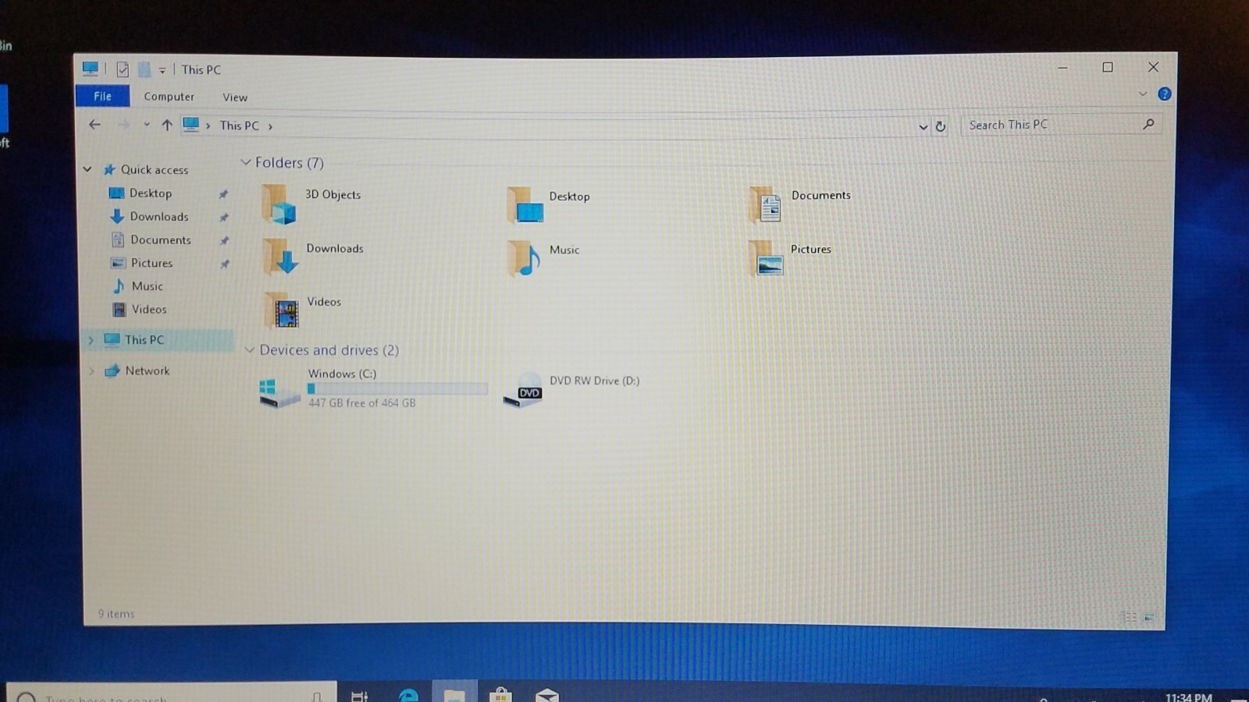Expand the ribbon with the chevron

point(1143,94)
